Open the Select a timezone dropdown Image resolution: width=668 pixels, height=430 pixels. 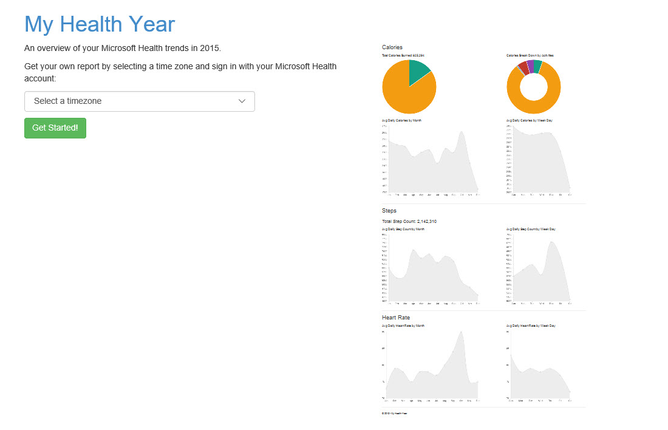139,101
